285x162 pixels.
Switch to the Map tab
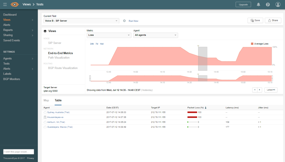point(46,100)
